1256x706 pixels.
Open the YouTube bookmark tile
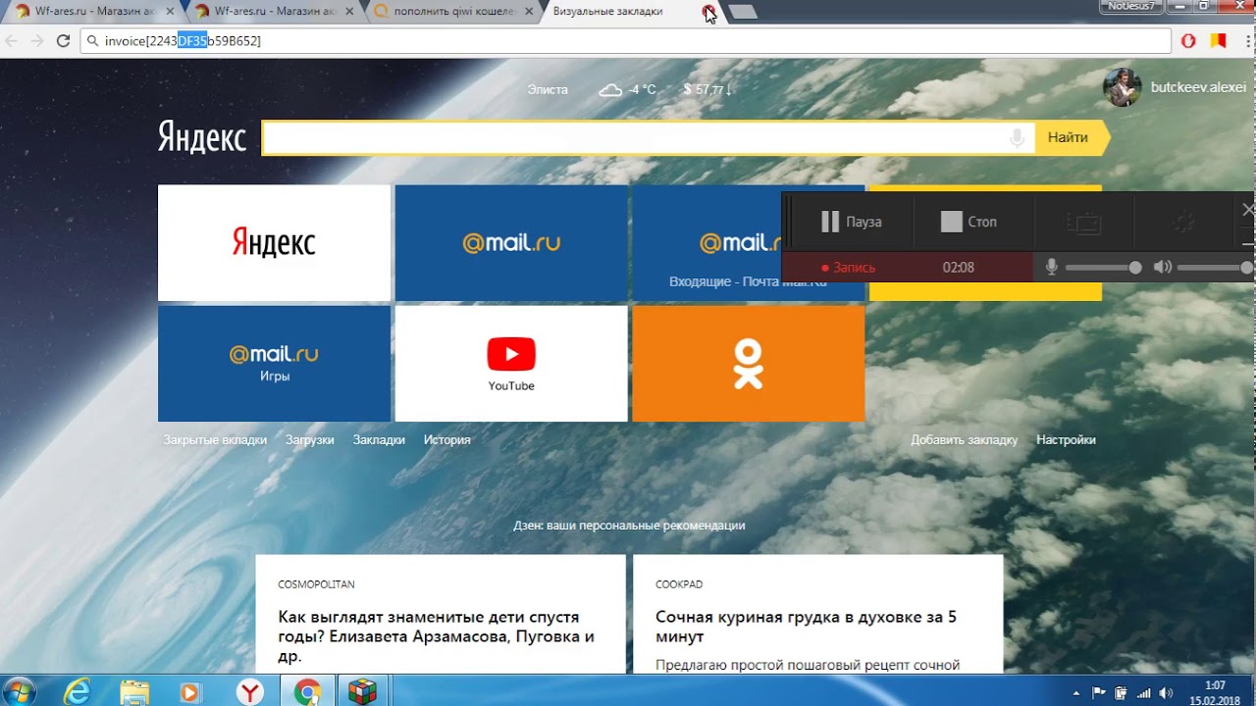pos(511,363)
